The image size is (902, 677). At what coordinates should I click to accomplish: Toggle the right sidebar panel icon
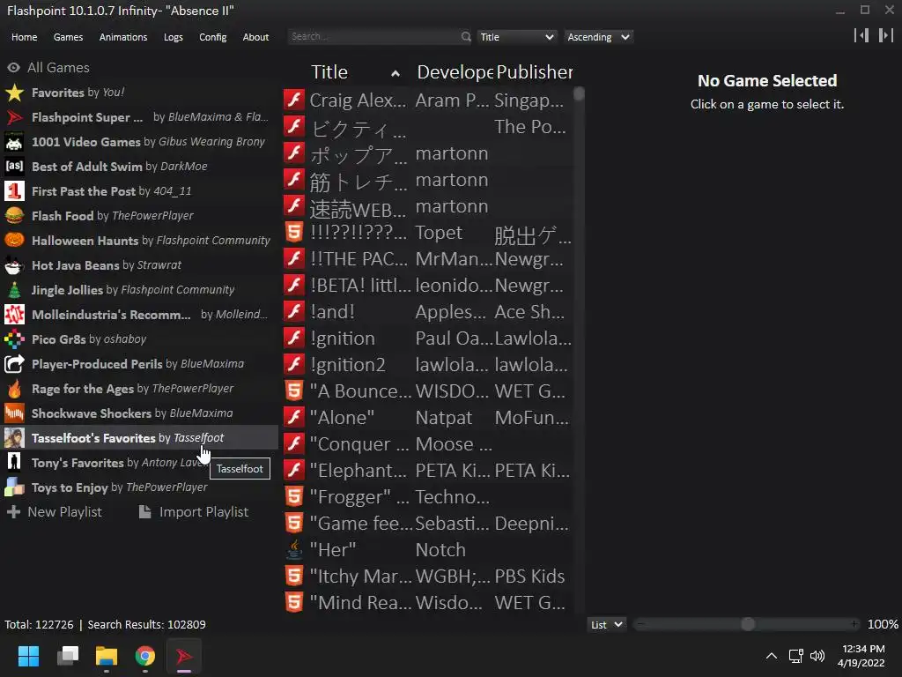coord(886,35)
